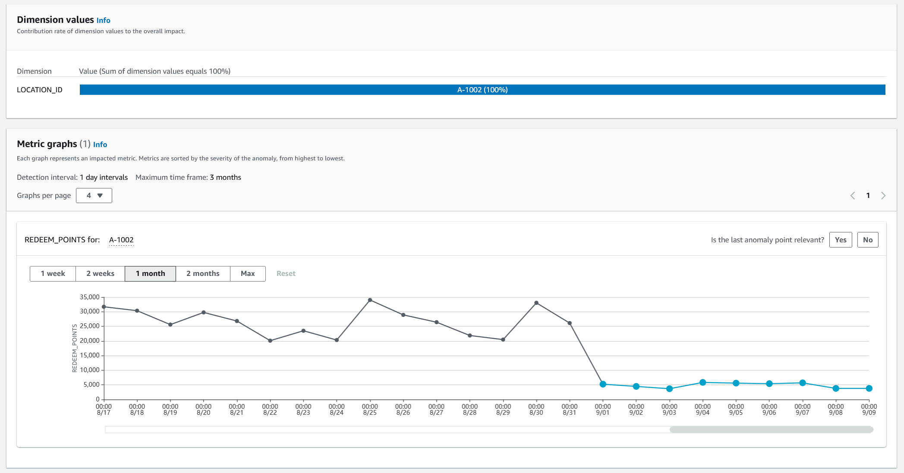Click the 9/09 last anomaly point
The width and height of the screenshot is (904, 473).
pos(869,388)
